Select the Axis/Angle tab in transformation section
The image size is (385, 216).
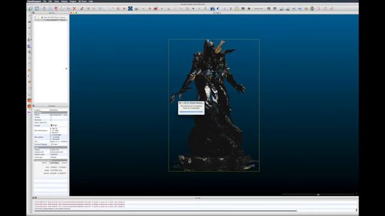click(54, 163)
